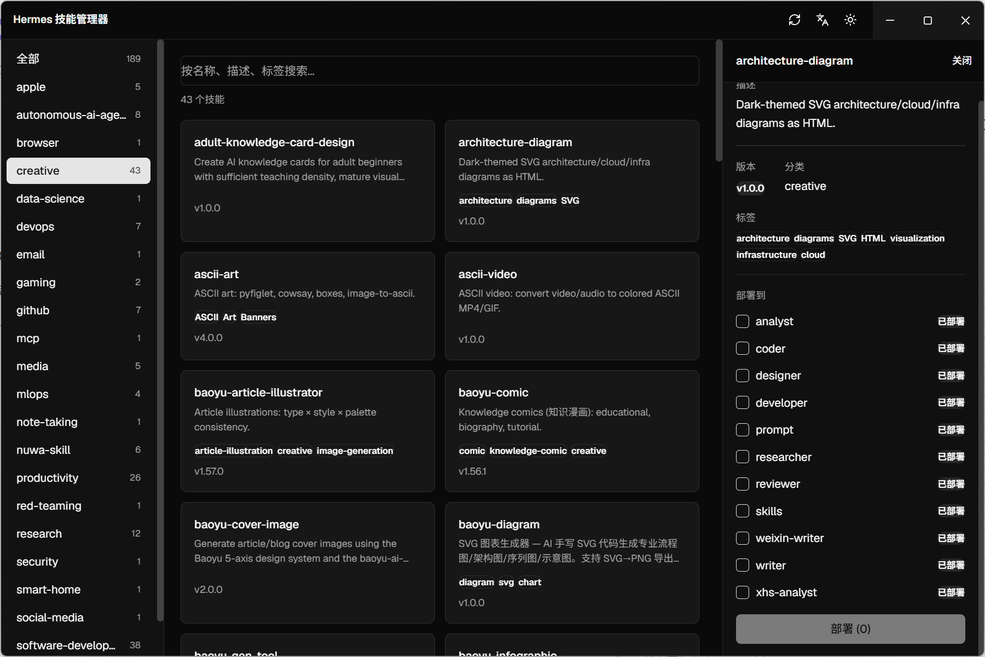
Task: Open the gaming category
Action: pos(78,283)
